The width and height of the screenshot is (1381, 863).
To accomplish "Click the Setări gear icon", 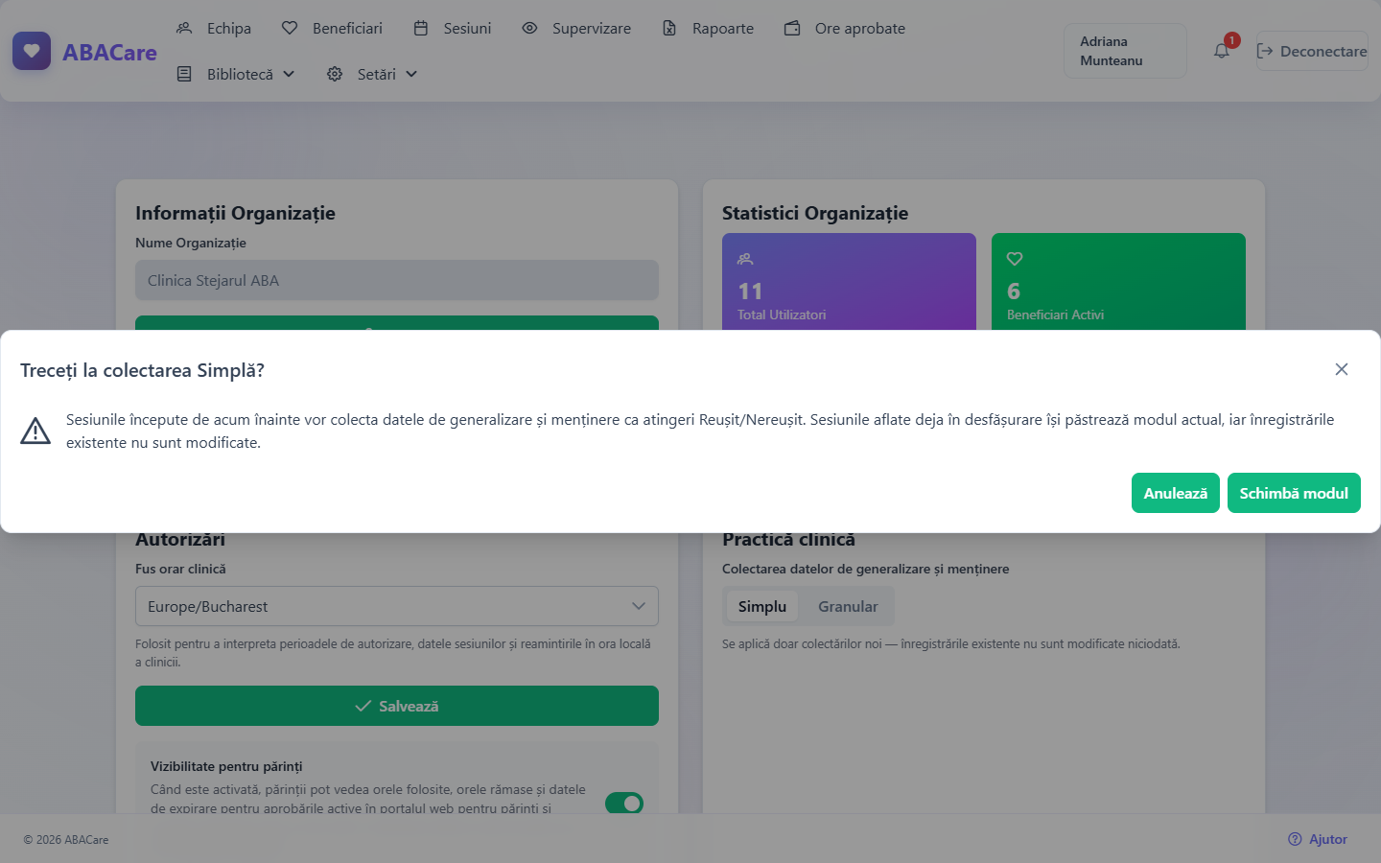I will pyautogui.click(x=335, y=74).
